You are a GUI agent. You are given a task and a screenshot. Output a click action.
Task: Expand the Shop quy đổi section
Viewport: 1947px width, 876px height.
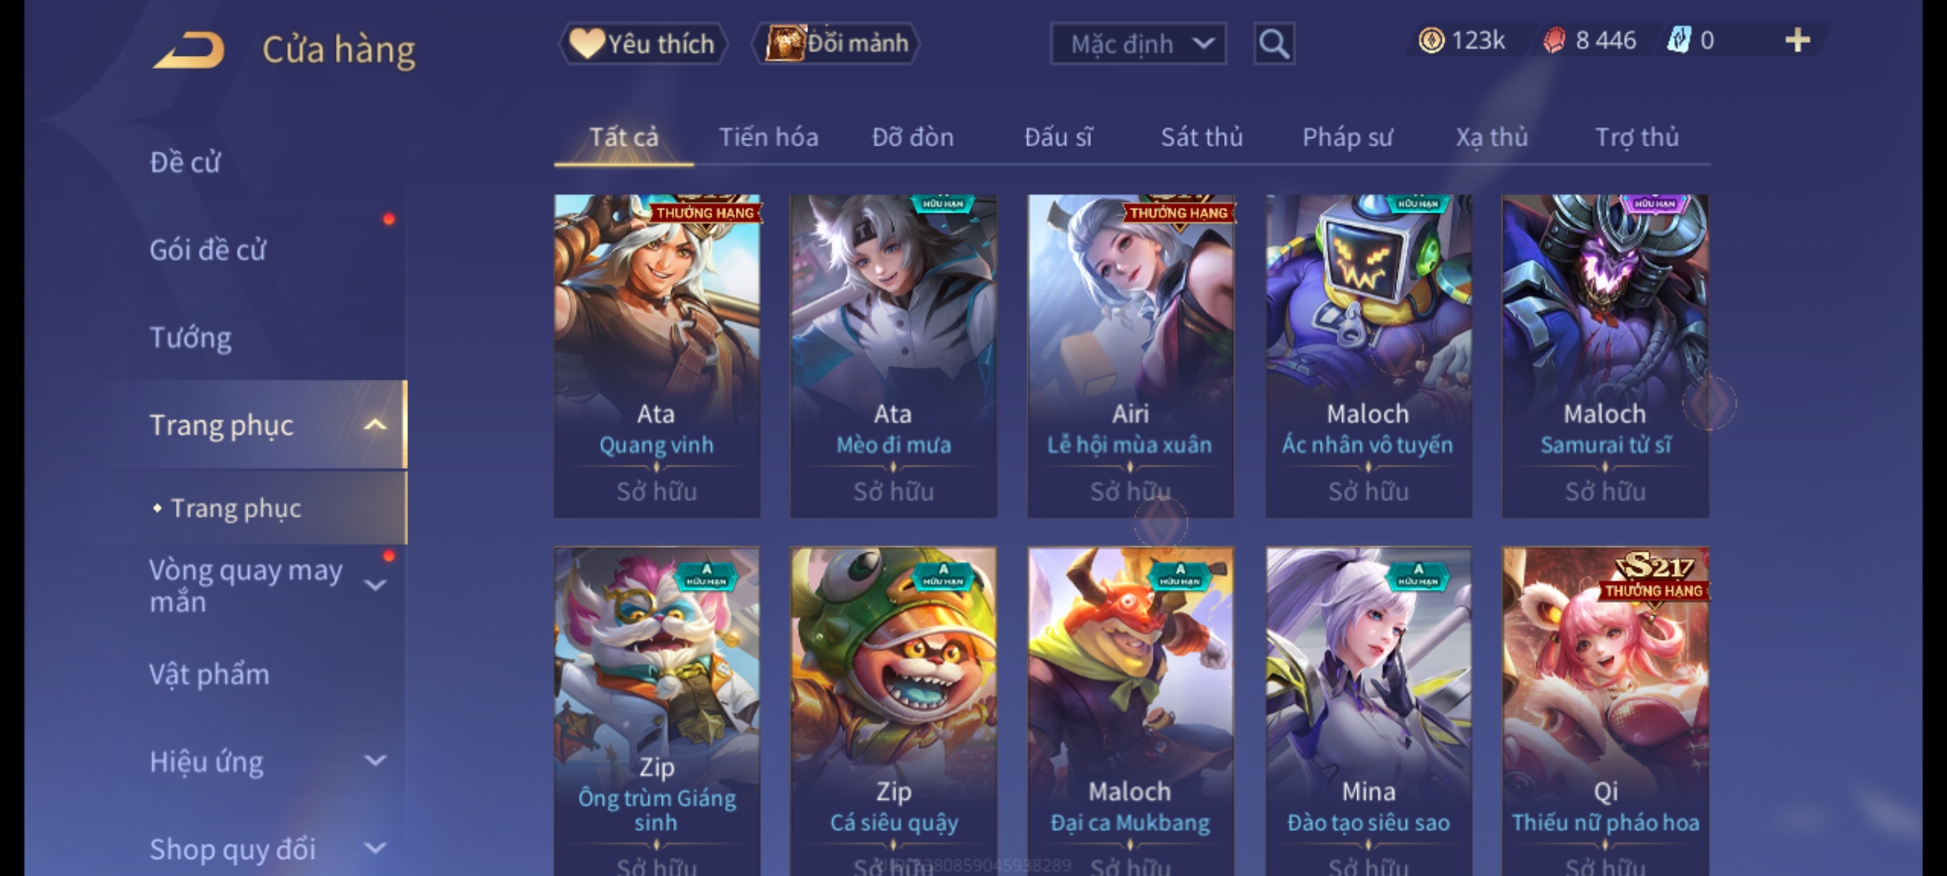[375, 848]
